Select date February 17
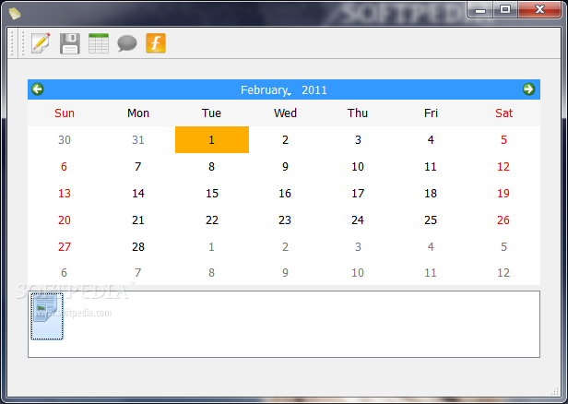The image size is (568, 404). pos(358,193)
